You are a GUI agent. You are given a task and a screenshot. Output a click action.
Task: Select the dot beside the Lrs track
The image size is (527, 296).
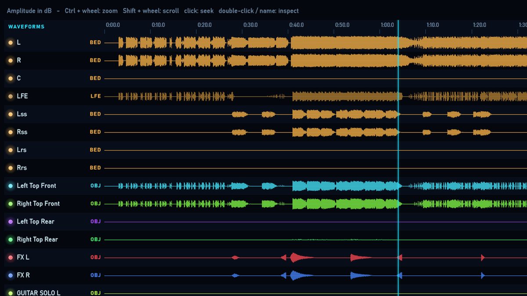pos(11,150)
